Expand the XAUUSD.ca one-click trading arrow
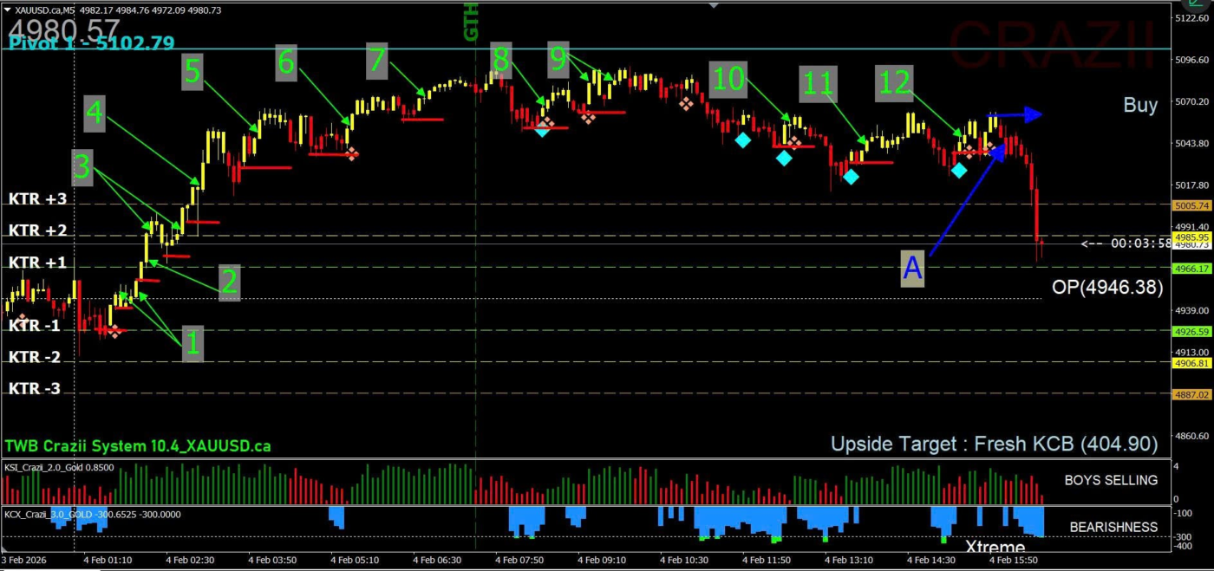The image size is (1214, 571). tap(8, 10)
